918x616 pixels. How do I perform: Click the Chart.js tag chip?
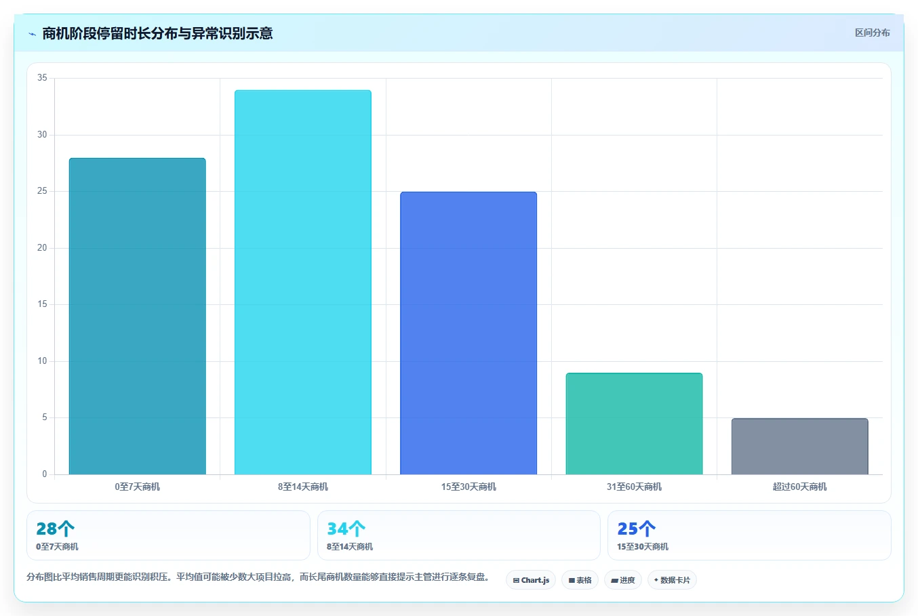[x=531, y=580]
